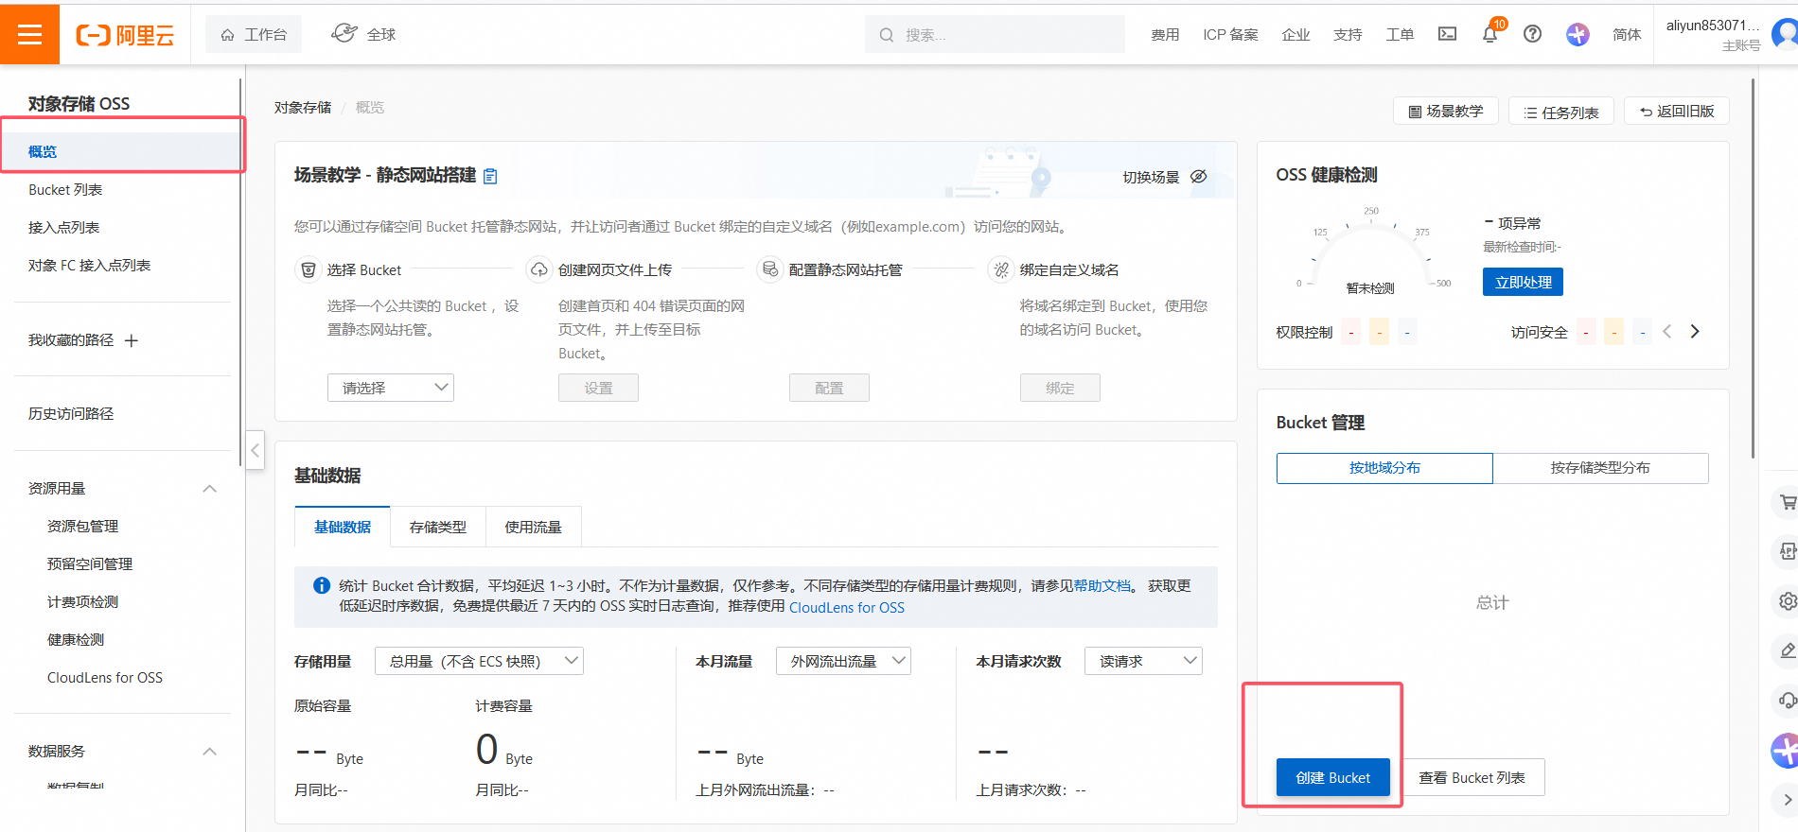This screenshot has width=1798, height=832.
Task: Click 返回旧版 button
Action: (x=1677, y=111)
